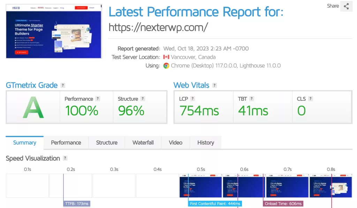Click the question mark next to Performance score

98,99
